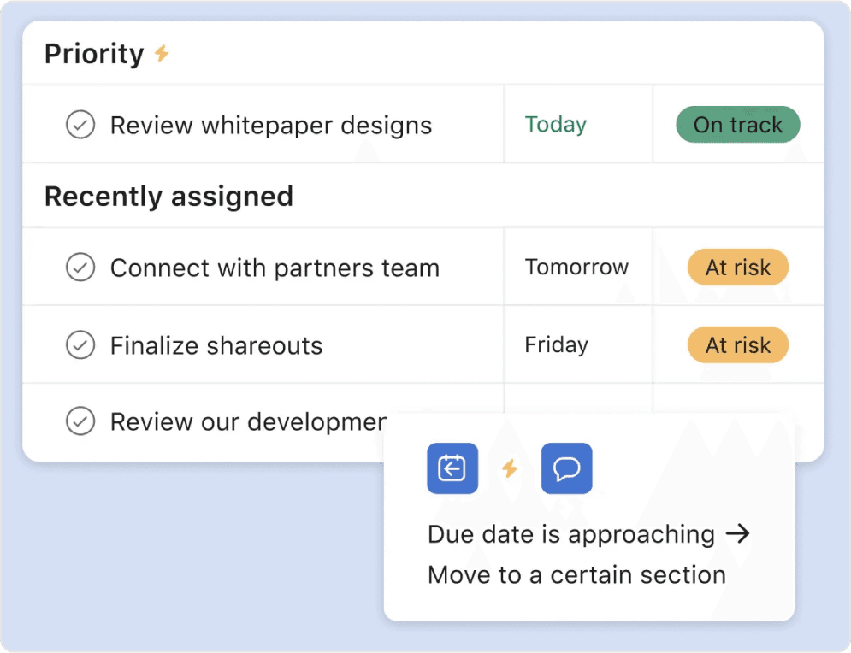This screenshot has width=851, height=653.
Task: Check off Connect with partners team
Action: [x=80, y=268]
